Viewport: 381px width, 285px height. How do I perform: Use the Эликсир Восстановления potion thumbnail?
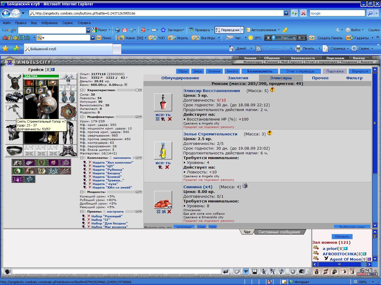coord(163,102)
